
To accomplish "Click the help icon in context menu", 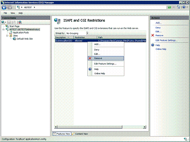I will coord(90,69).
